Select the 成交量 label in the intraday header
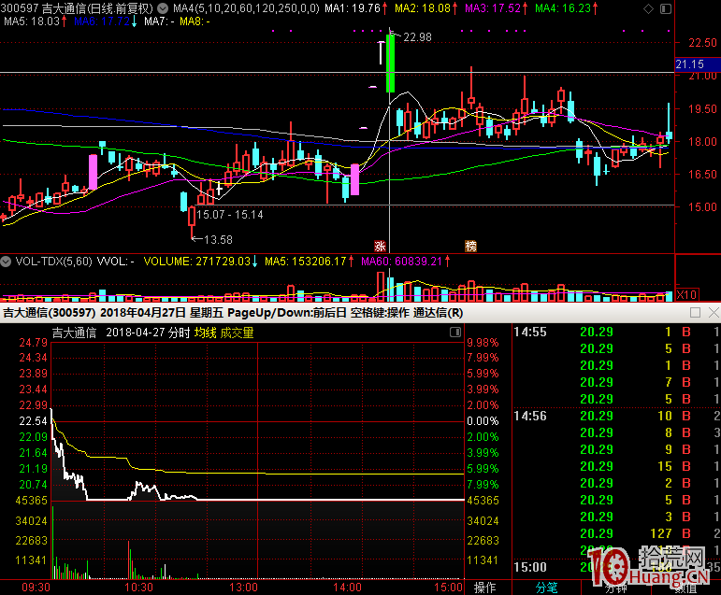This screenshot has height=595, width=721. tap(237, 333)
